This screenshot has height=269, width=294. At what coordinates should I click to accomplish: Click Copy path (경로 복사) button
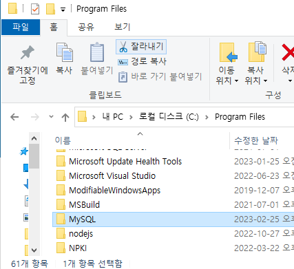[x=142, y=61]
